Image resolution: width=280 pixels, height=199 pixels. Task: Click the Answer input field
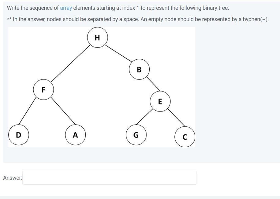109,178
